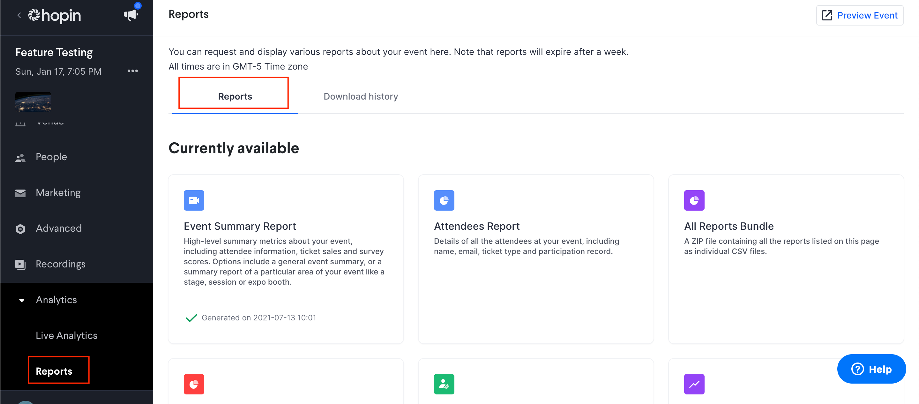Open the three-dot event options menu

click(x=133, y=71)
